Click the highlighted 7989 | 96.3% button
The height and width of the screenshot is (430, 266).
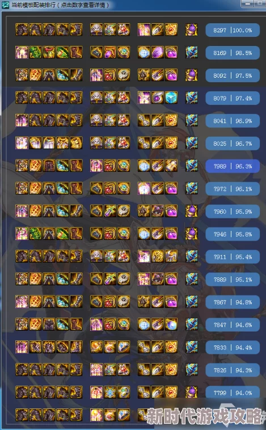pyautogui.click(x=233, y=166)
